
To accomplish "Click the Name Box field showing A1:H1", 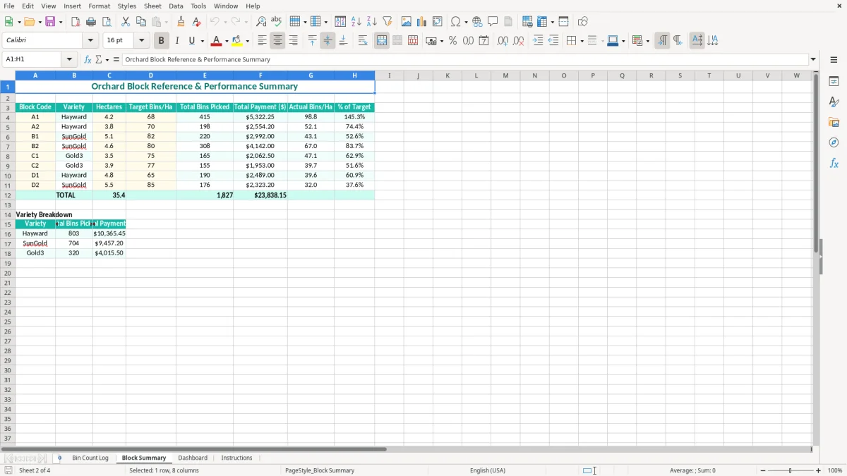I will 32,60.
